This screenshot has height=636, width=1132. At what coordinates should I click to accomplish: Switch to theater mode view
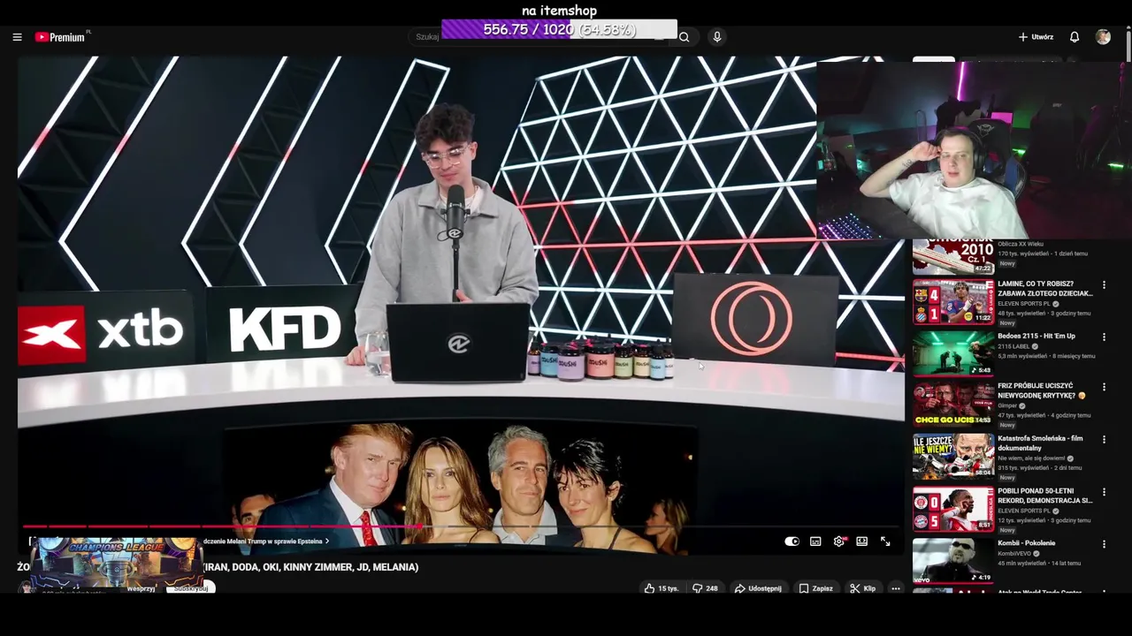coord(862,541)
